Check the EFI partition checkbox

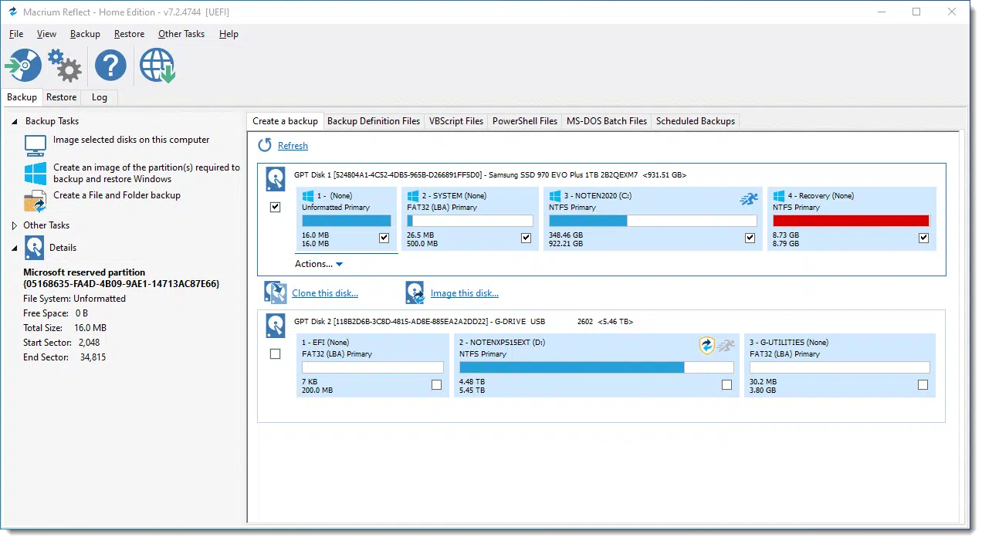click(437, 384)
